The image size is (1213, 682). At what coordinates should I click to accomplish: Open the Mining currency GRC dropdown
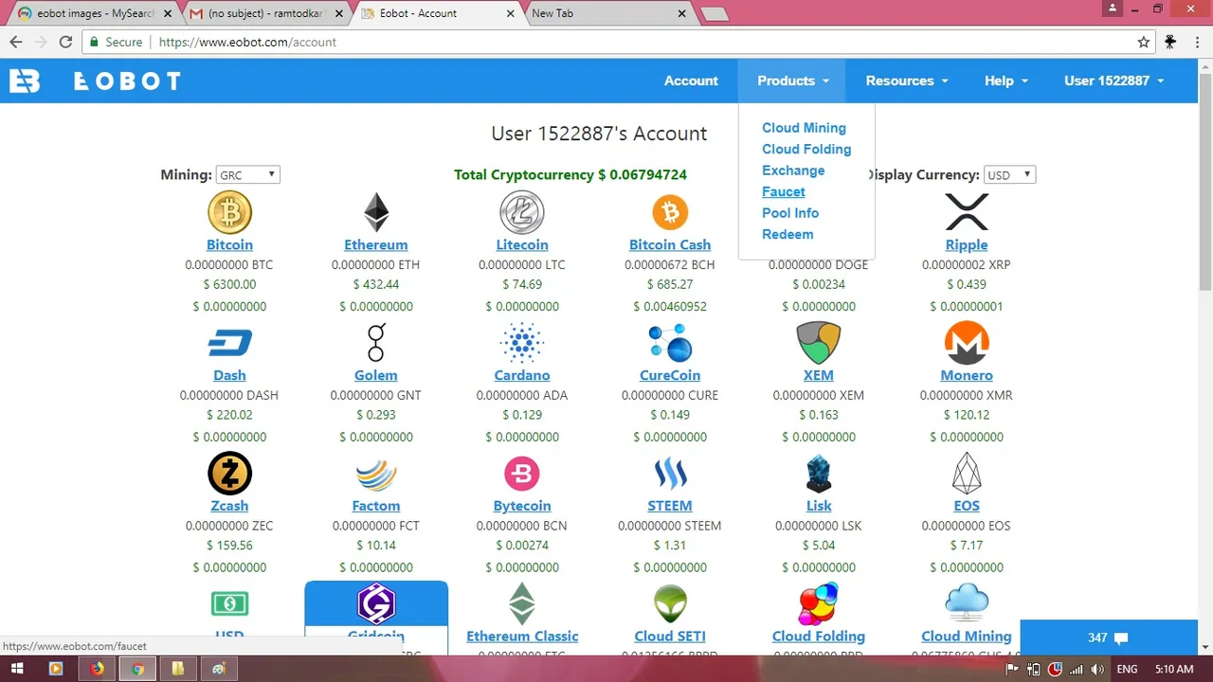tap(248, 174)
